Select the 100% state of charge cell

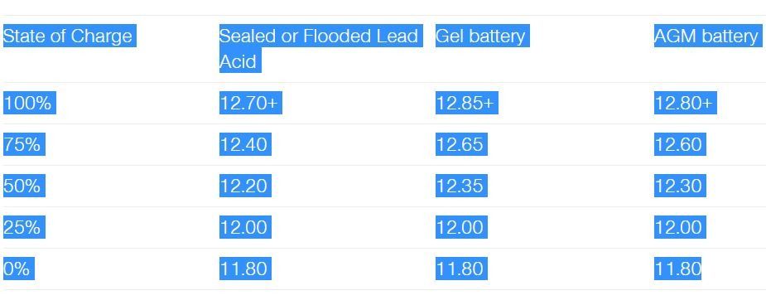(x=29, y=103)
